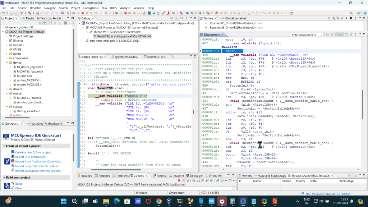Open the 'Enter location here' dropdown
The width and height of the screenshot is (368, 207).
pyautogui.click(x=321, y=35)
